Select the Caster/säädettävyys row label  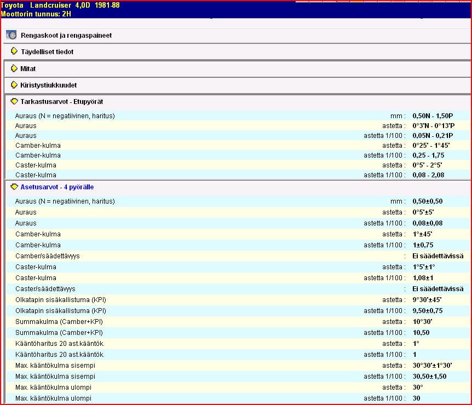(45, 289)
